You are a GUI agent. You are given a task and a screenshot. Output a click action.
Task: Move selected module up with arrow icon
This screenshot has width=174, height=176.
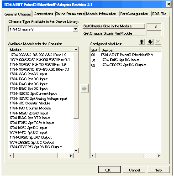(x=142, y=42)
